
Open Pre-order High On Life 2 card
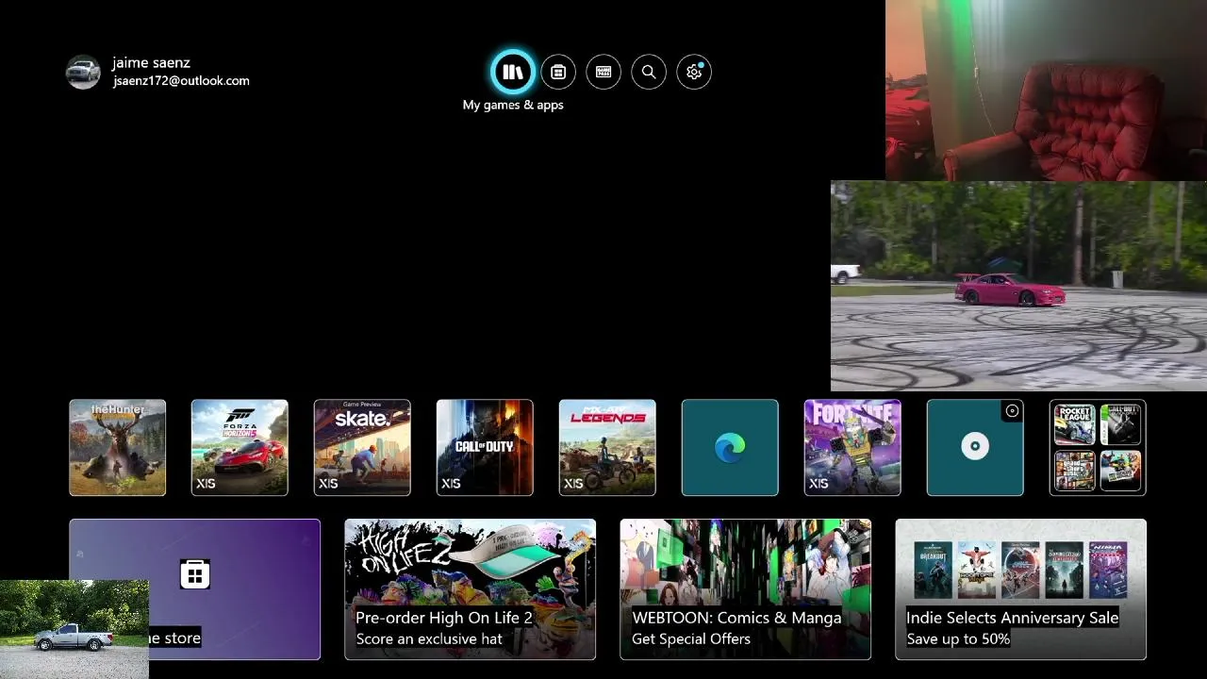click(x=470, y=589)
